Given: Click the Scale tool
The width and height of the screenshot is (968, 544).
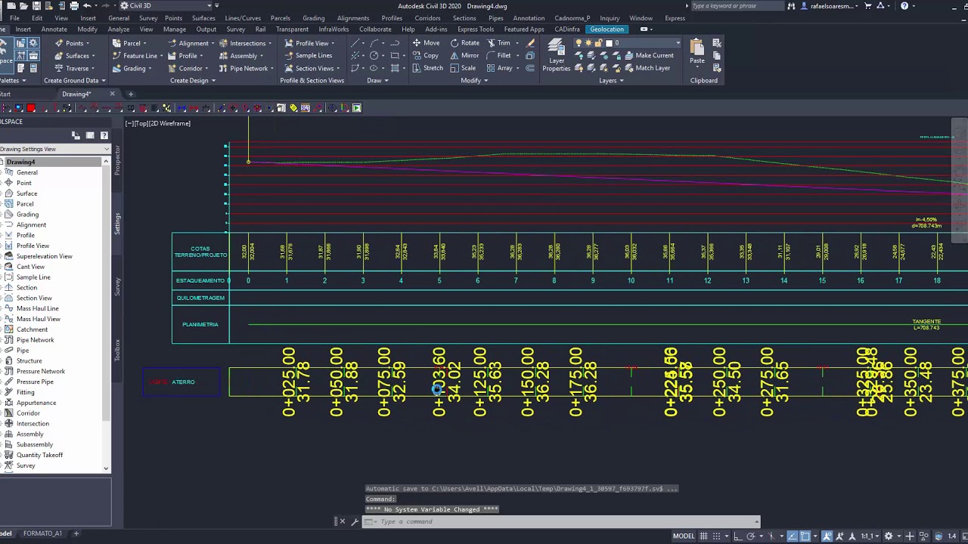Looking at the screenshot, I should tap(463, 68).
